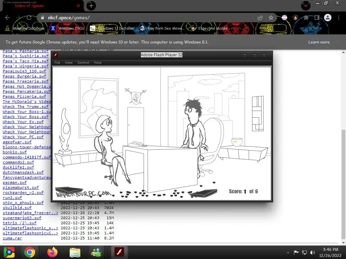
Task: Open a new tab with the plus button
Action: [x=91, y=6]
